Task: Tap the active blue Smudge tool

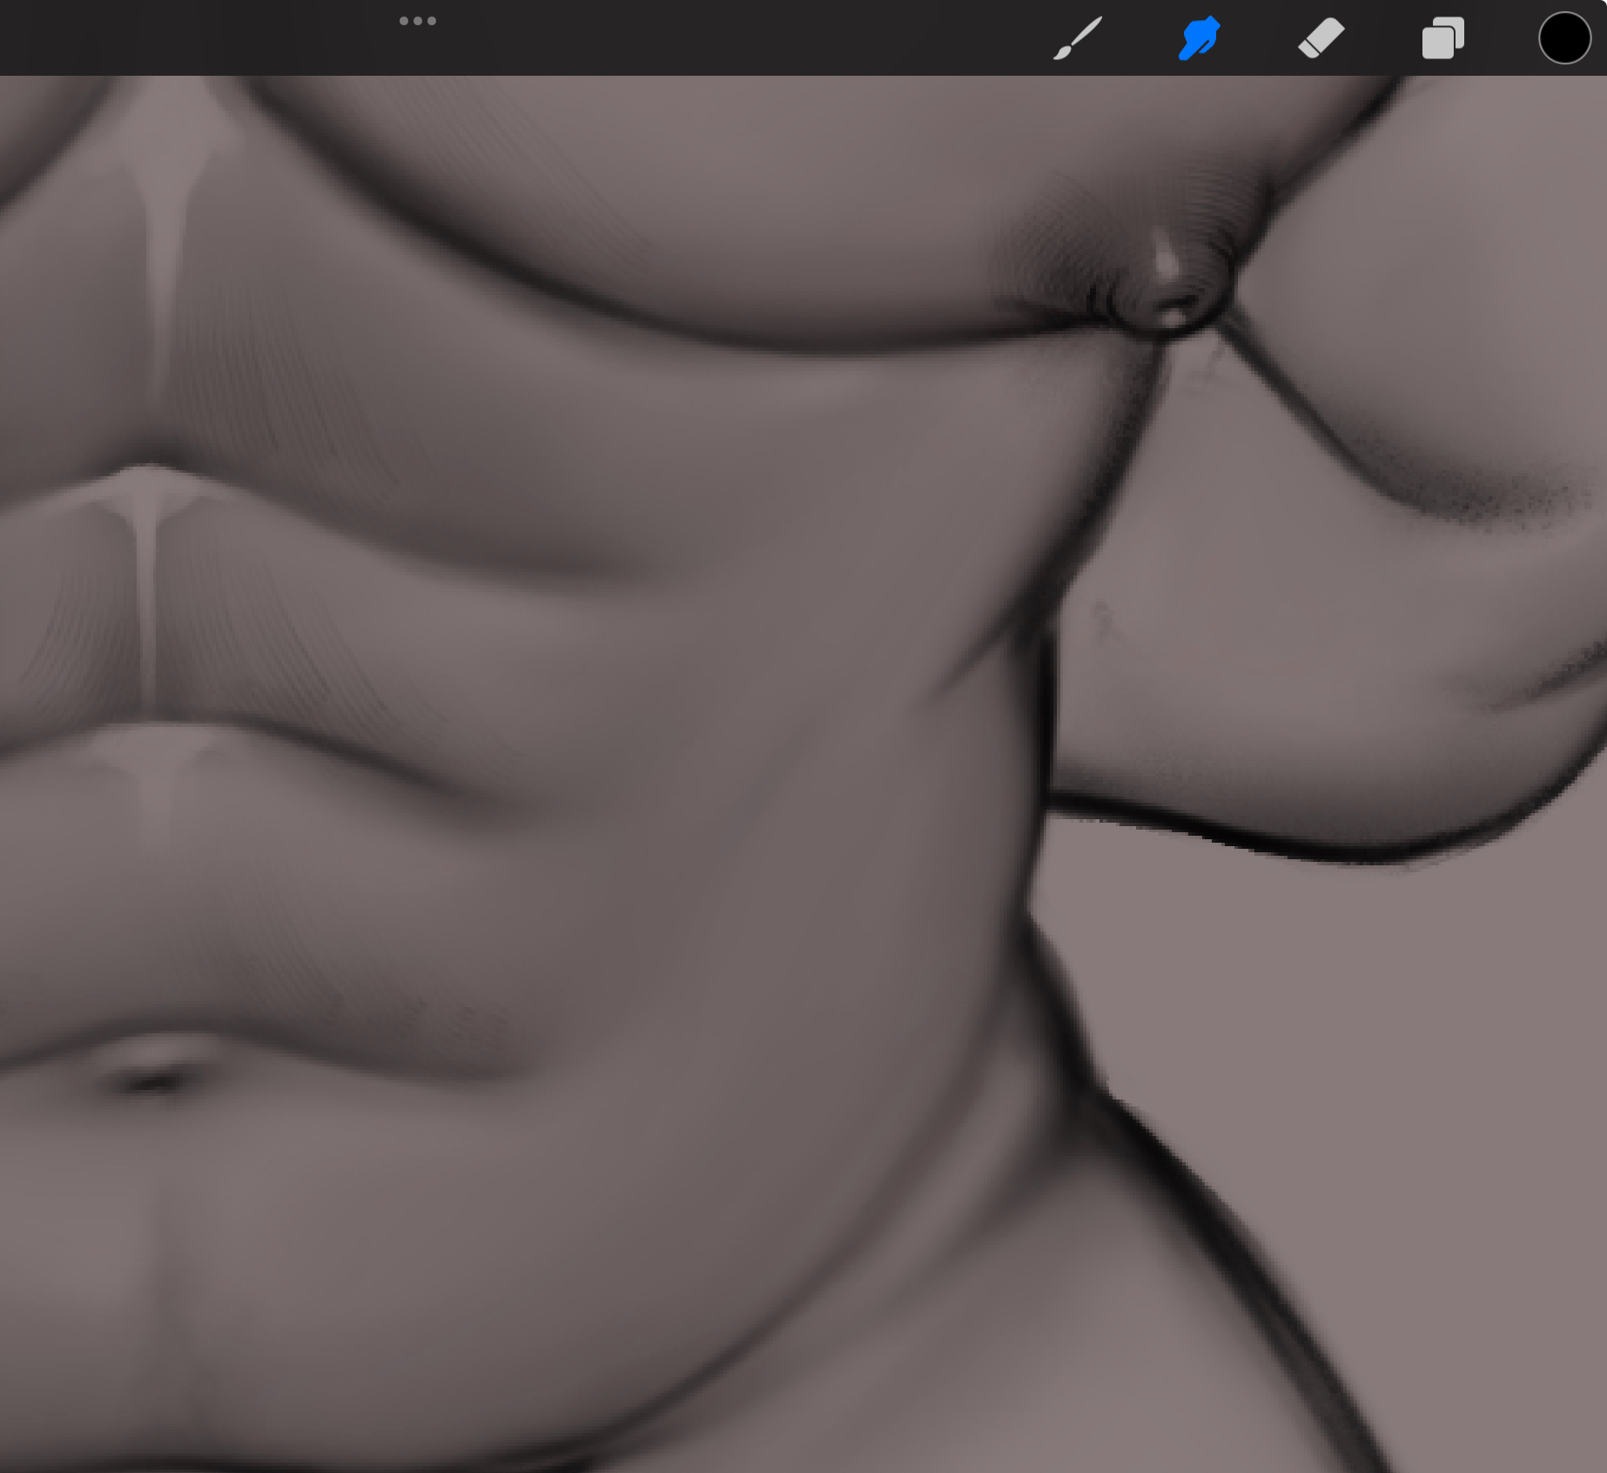Action: (1199, 38)
